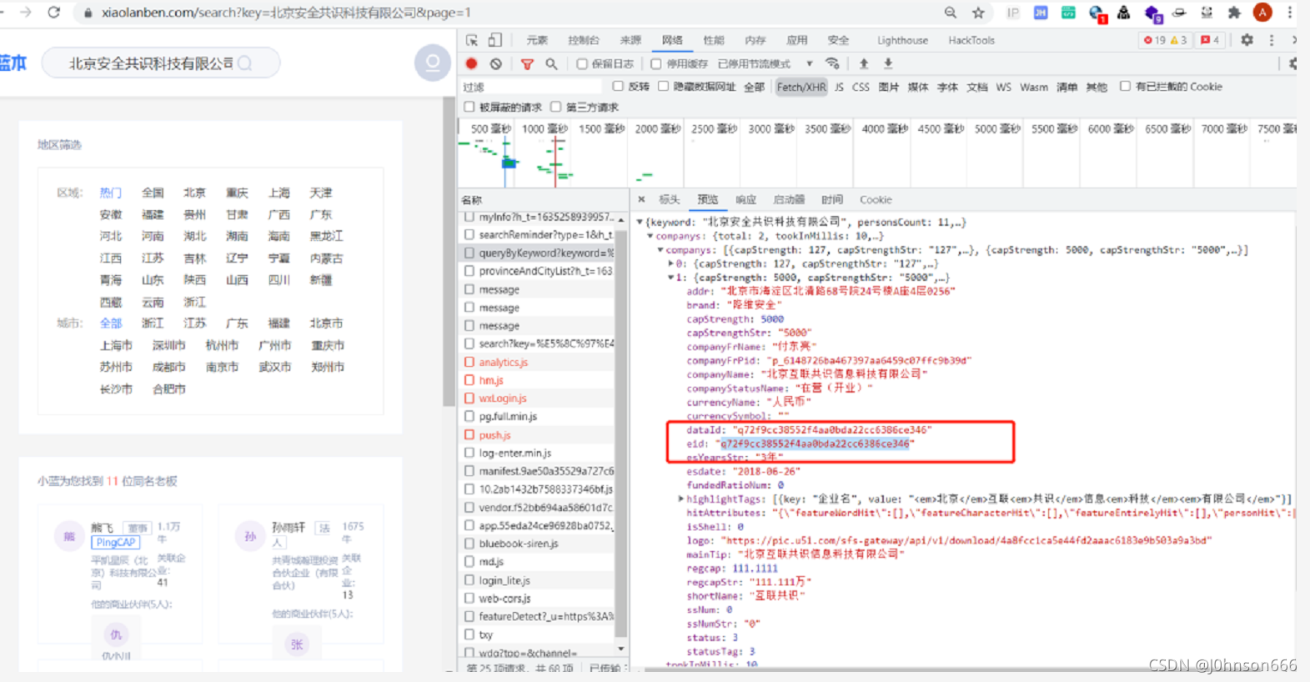Export HAR file download arrow

point(888,63)
